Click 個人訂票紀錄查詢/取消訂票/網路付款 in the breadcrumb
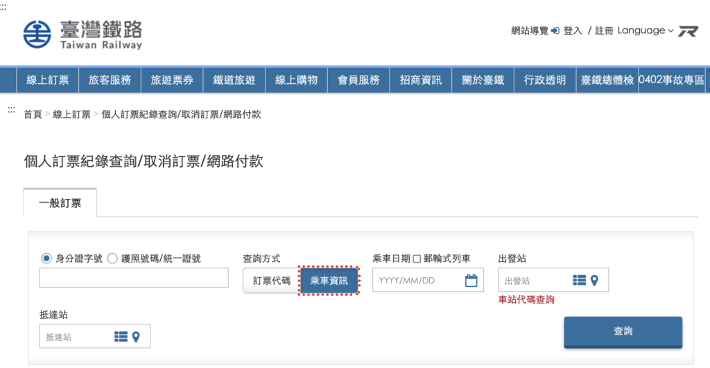The height and width of the screenshot is (368, 710). (181, 114)
